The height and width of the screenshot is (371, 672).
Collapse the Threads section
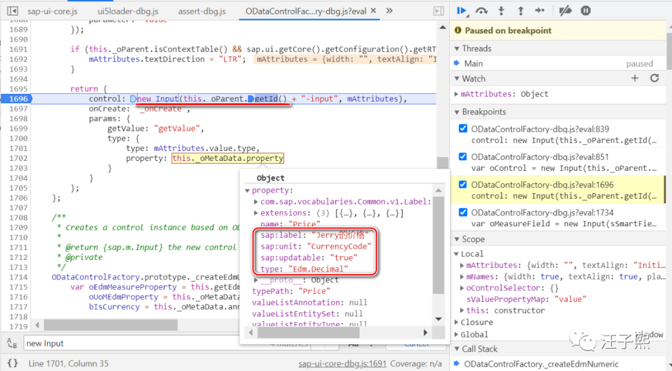(457, 48)
